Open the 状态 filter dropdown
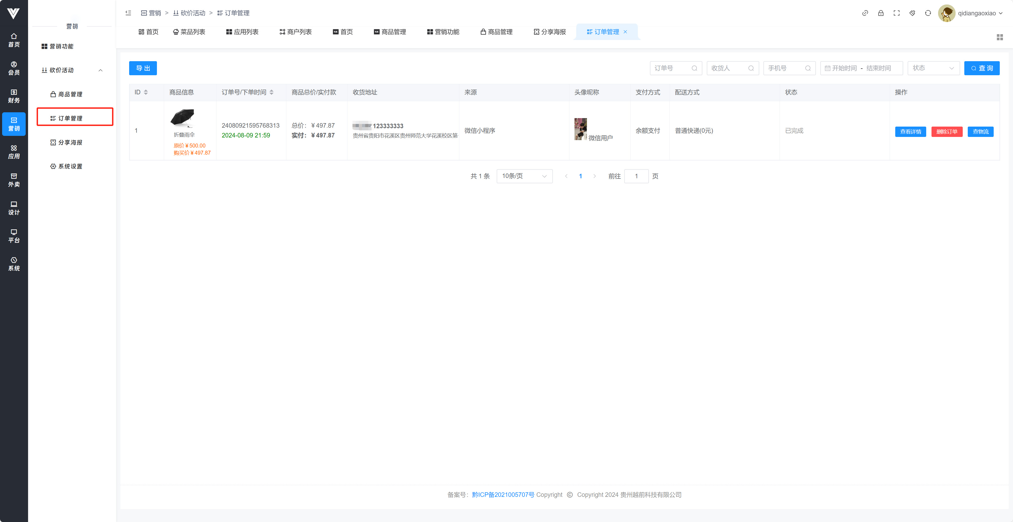The height and width of the screenshot is (522, 1013). 933,68
